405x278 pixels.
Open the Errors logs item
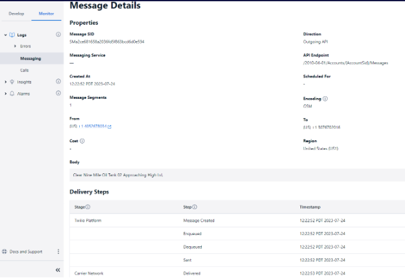[25, 46]
